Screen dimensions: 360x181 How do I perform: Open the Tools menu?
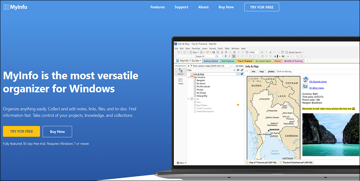(x=220, y=49)
